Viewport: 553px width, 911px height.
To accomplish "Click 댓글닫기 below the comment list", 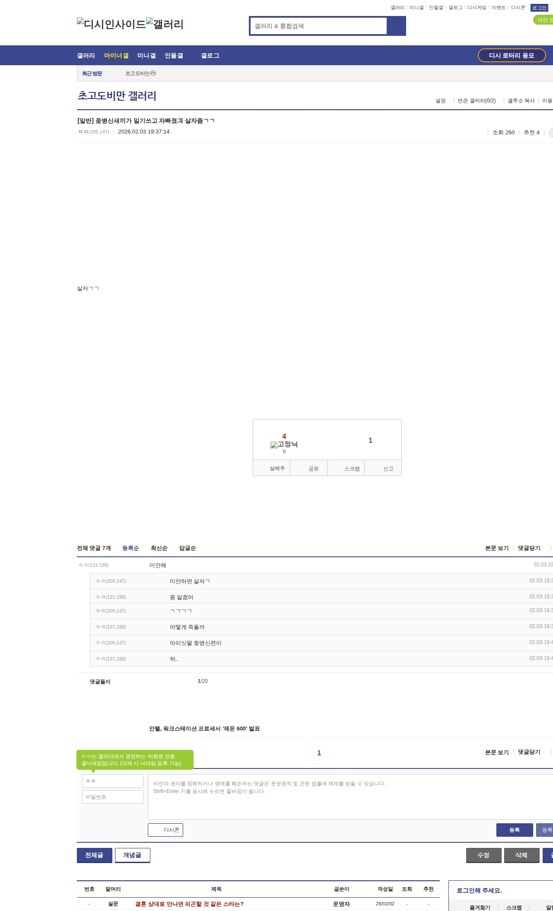I will click(529, 752).
